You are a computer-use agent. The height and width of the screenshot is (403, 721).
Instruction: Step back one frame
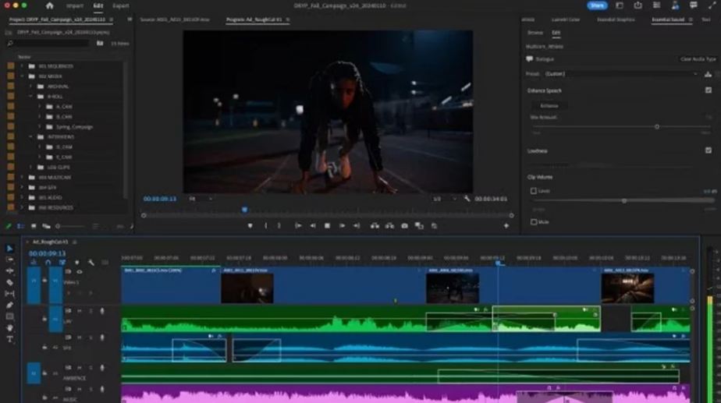pyautogui.click(x=313, y=225)
